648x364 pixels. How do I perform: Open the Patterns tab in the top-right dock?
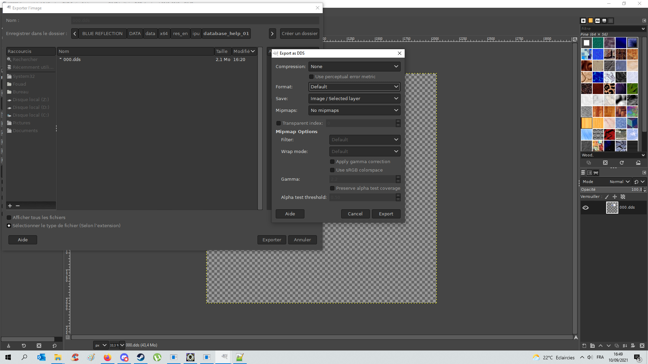coord(591,20)
